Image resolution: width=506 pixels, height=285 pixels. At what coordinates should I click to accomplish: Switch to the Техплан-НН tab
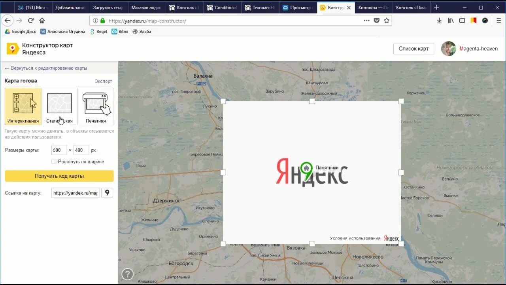click(x=260, y=8)
